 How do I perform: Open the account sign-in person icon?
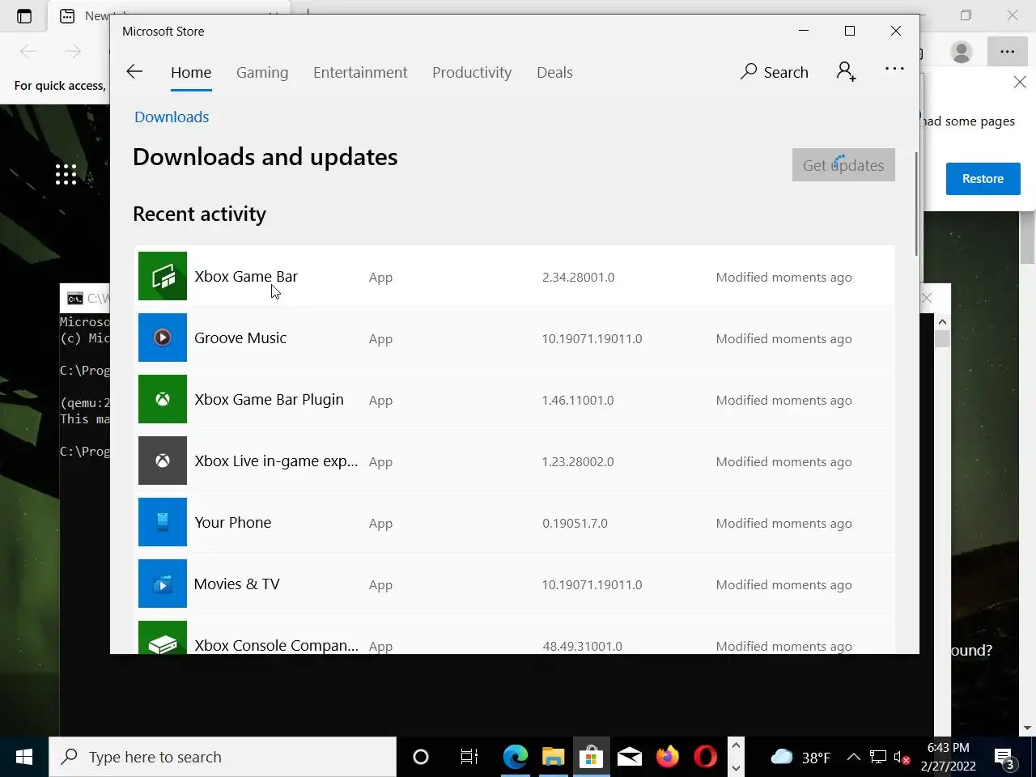coord(846,72)
